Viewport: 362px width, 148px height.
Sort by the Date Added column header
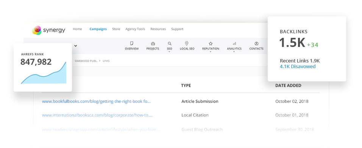tap(289, 86)
